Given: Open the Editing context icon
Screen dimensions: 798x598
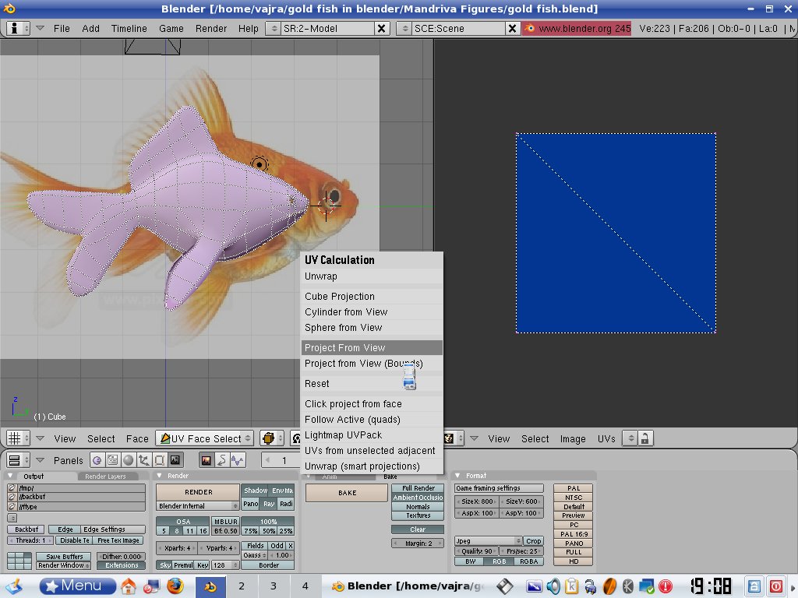Looking at the screenshot, I should tap(160, 460).
